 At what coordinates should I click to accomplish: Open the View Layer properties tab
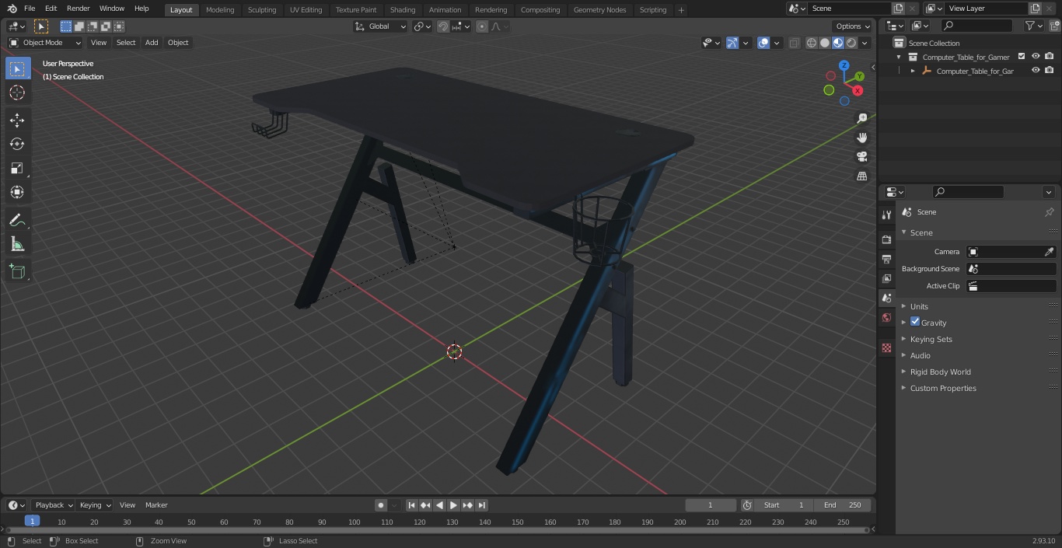pyautogui.click(x=886, y=278)
